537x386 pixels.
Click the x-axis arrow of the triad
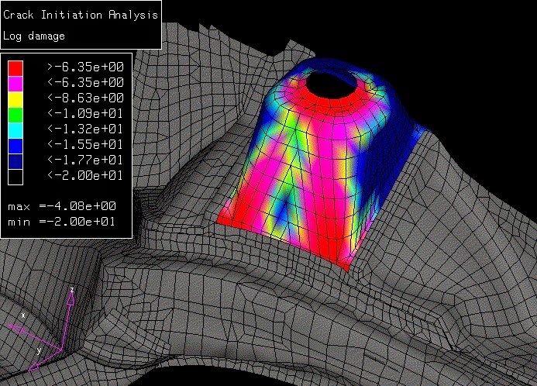pyautogui.click(x=34, y=337)
